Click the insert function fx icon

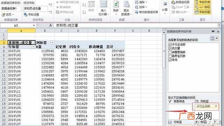pyautogui.click(x=50, y=25)
